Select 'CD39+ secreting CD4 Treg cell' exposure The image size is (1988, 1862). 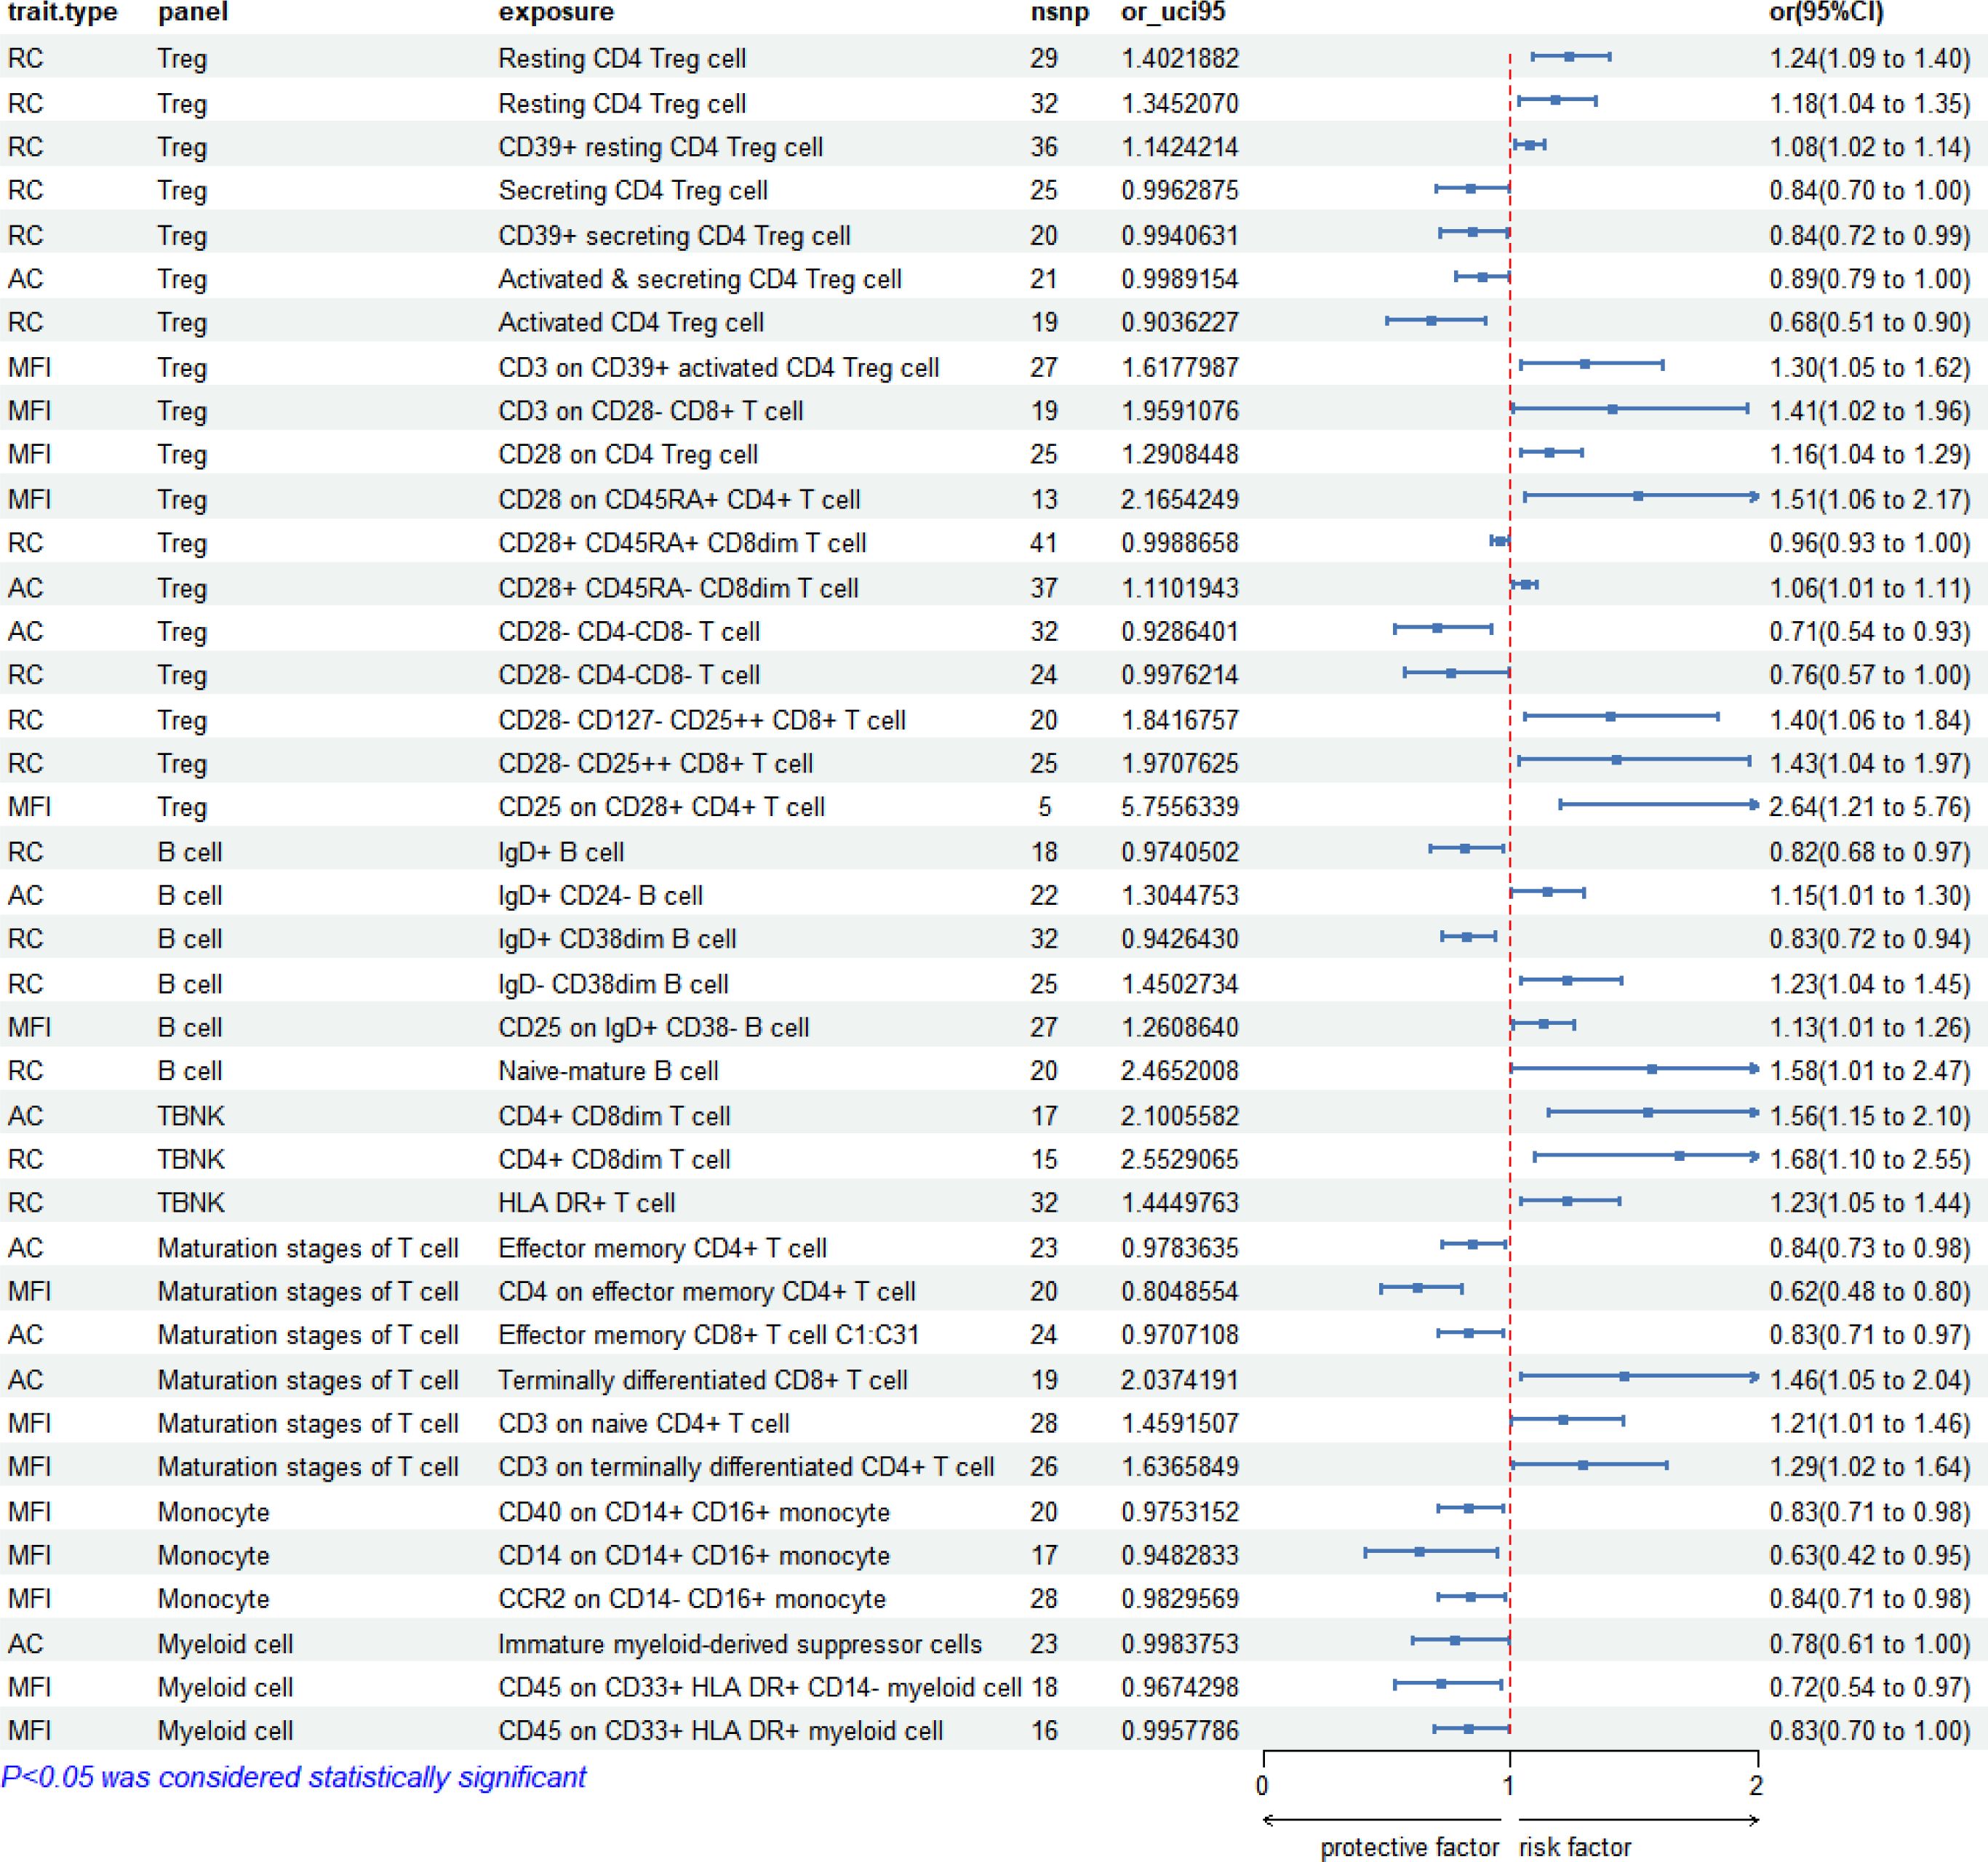coord(674,235)
